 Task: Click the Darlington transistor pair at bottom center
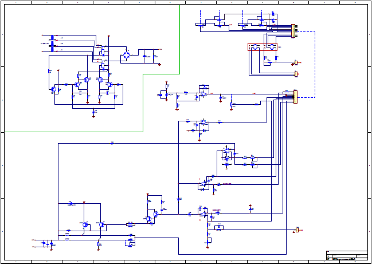tap(152, 216)
